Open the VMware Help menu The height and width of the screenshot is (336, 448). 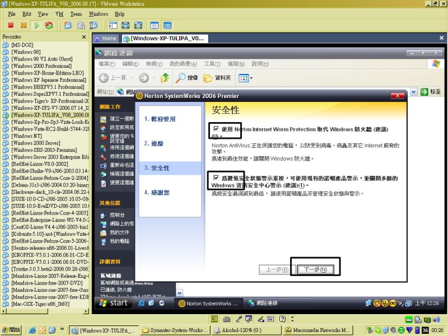click(x=119, y=14)
